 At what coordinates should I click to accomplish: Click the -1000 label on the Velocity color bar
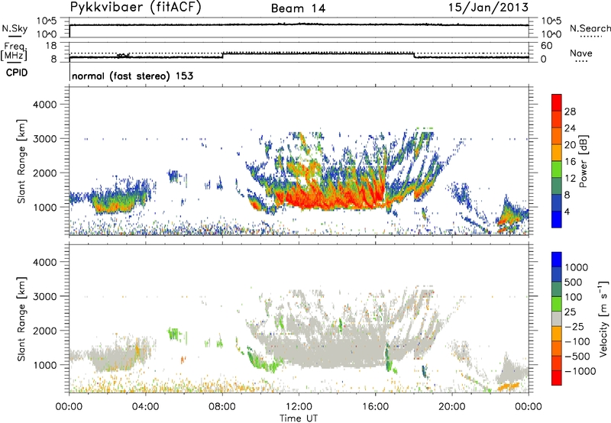(580, 371)
